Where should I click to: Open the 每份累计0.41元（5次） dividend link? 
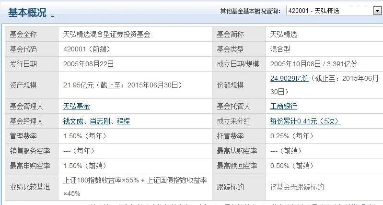[x=305, y=121]
